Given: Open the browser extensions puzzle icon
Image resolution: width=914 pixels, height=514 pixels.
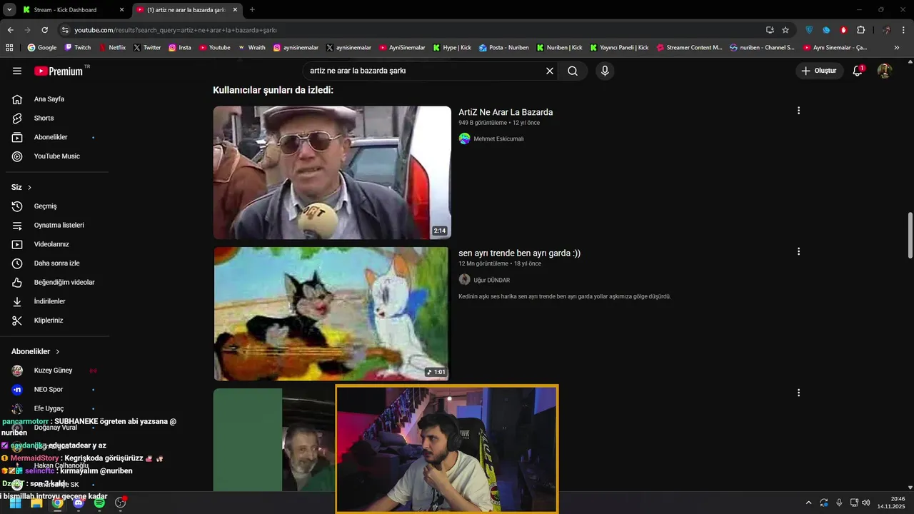Looking at the screenshot, I should tap(860, 30).
